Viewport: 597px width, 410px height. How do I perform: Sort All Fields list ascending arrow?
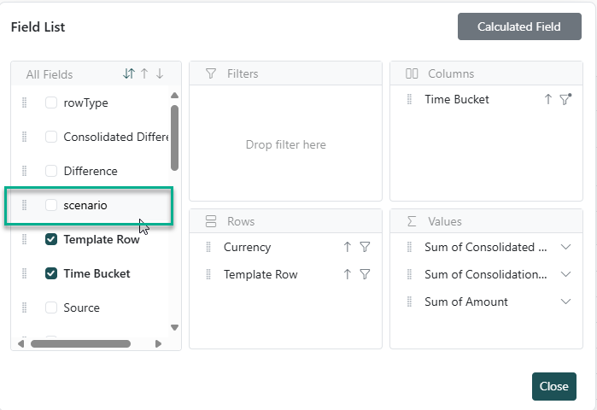click(144, 74)
